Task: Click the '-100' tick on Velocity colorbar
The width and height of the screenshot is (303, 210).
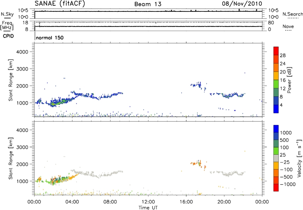Action: tap(286, 169)
